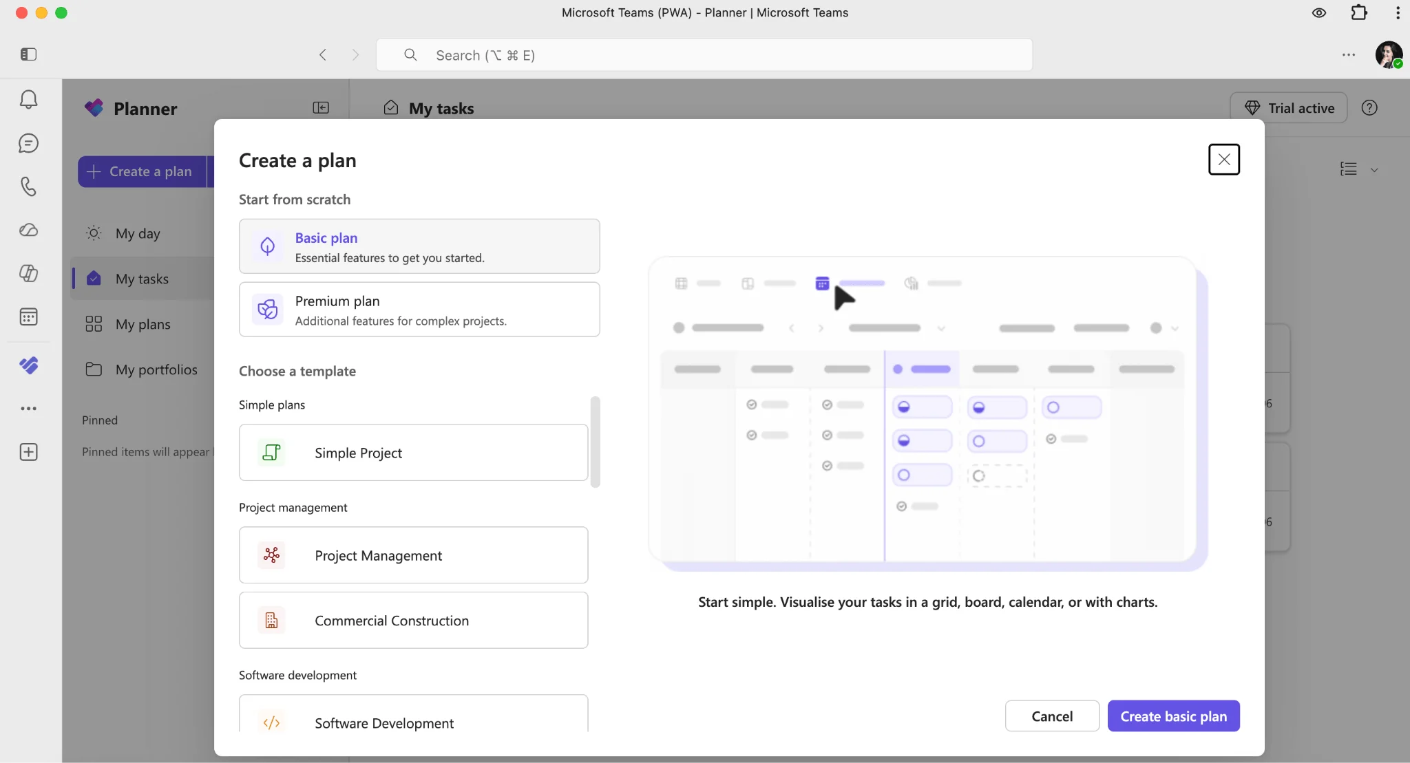Click the Basic plan leaf icon
The image size is (1410, 763).
point(268,246)
